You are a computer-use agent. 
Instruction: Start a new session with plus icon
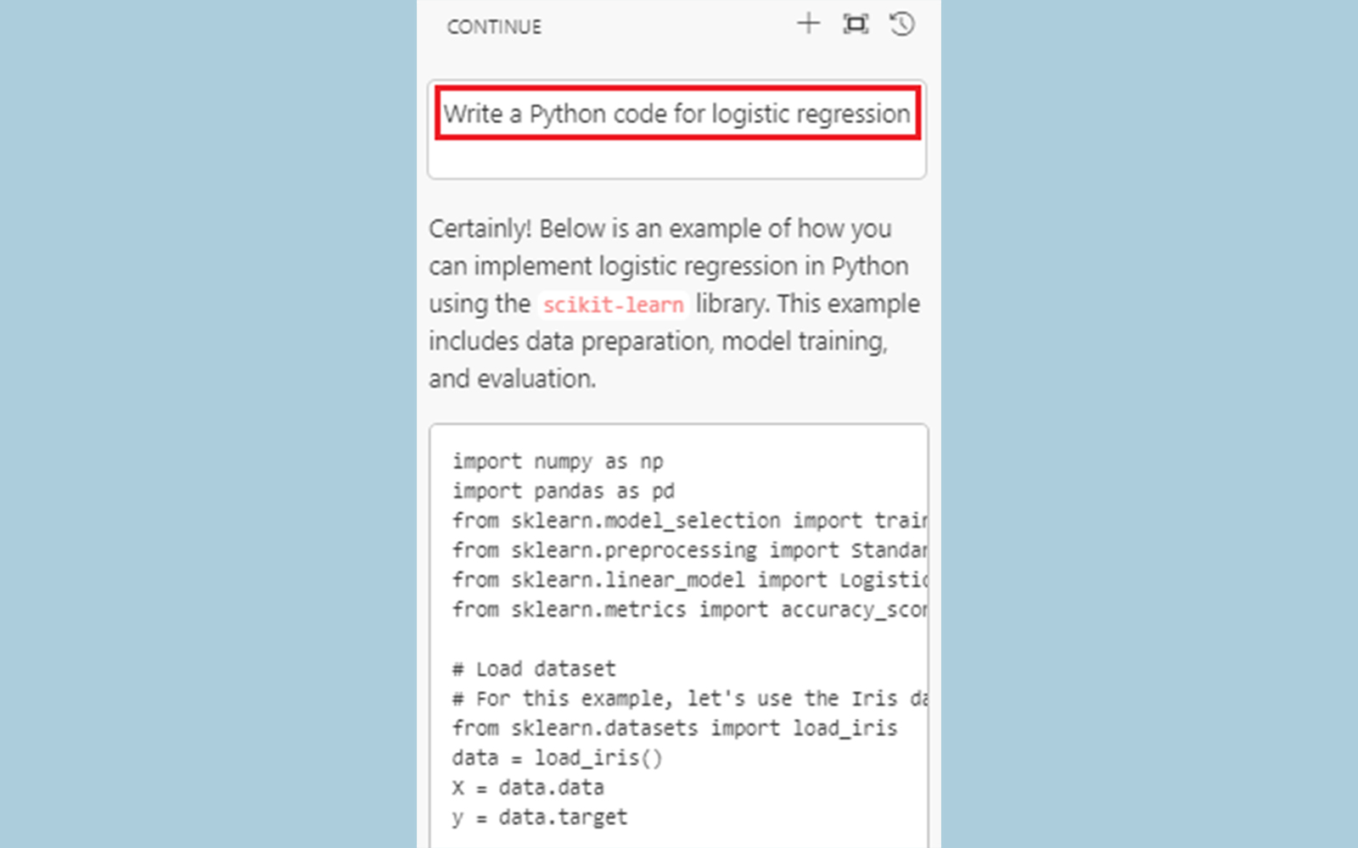pos(808,24)
